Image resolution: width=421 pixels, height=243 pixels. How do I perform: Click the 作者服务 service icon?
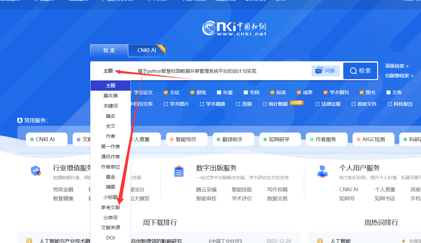pos(312,140)
